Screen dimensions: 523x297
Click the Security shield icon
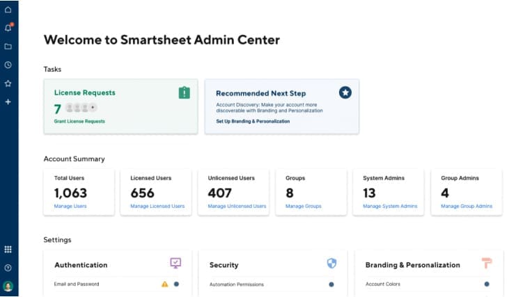point(331,263)
